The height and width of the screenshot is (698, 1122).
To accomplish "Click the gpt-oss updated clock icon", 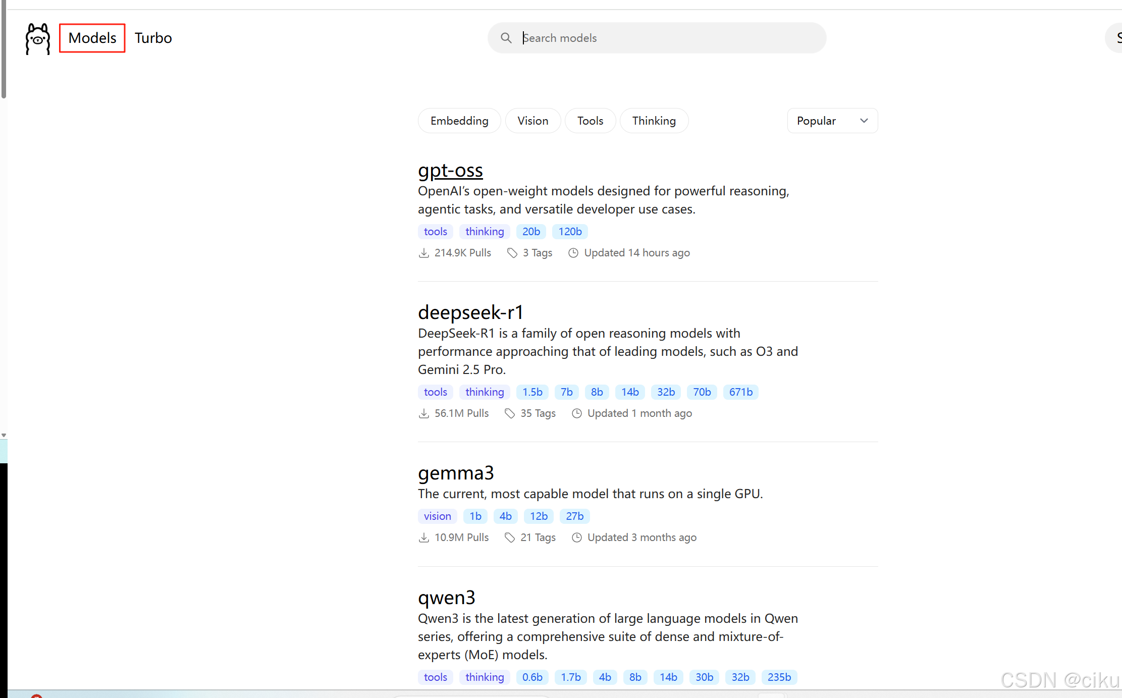I will (x=573, y=253).
